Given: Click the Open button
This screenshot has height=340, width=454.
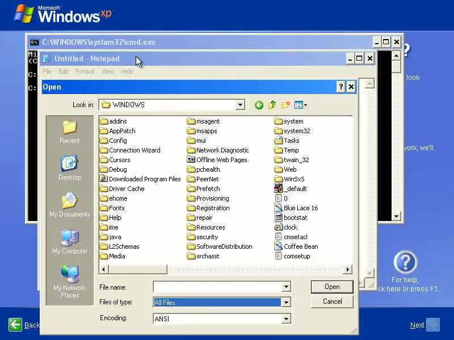Looking at the screenshot, I should point(332,287).
